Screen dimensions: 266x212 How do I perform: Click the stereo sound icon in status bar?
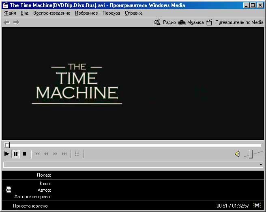[x=257, y=206]
